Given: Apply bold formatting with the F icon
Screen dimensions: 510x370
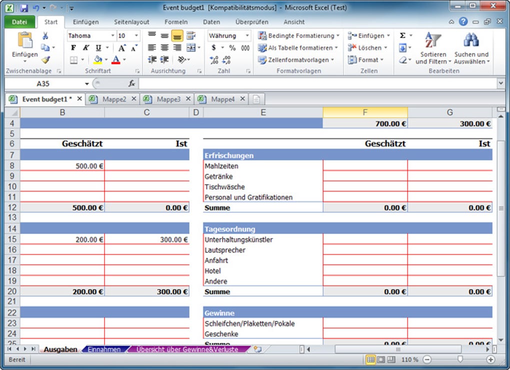Looking at the screenshot, I should pos(73,47).
